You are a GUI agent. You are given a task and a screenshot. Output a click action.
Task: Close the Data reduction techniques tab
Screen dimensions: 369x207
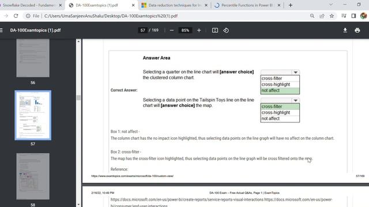coord(206,5)
